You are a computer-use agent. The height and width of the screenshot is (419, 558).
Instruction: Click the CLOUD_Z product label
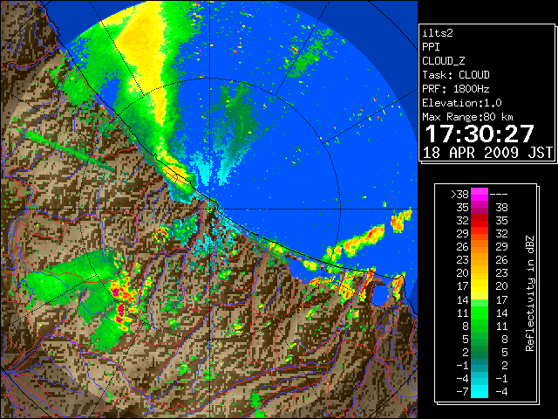tap(444, 61)
